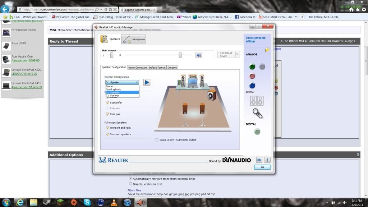Viewport: 368px width, 207px height.
Task: Open the browser address bar search dropdown
Action: click(x=101, y=10)
